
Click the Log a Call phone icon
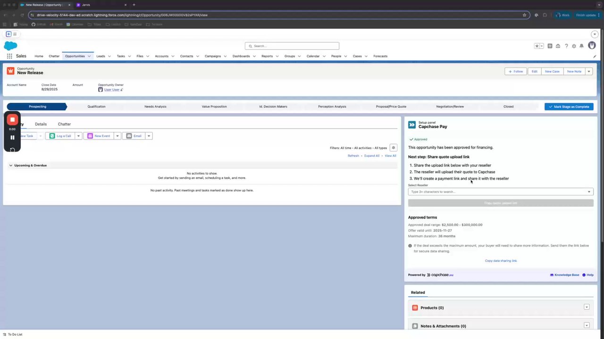point(52,136)
